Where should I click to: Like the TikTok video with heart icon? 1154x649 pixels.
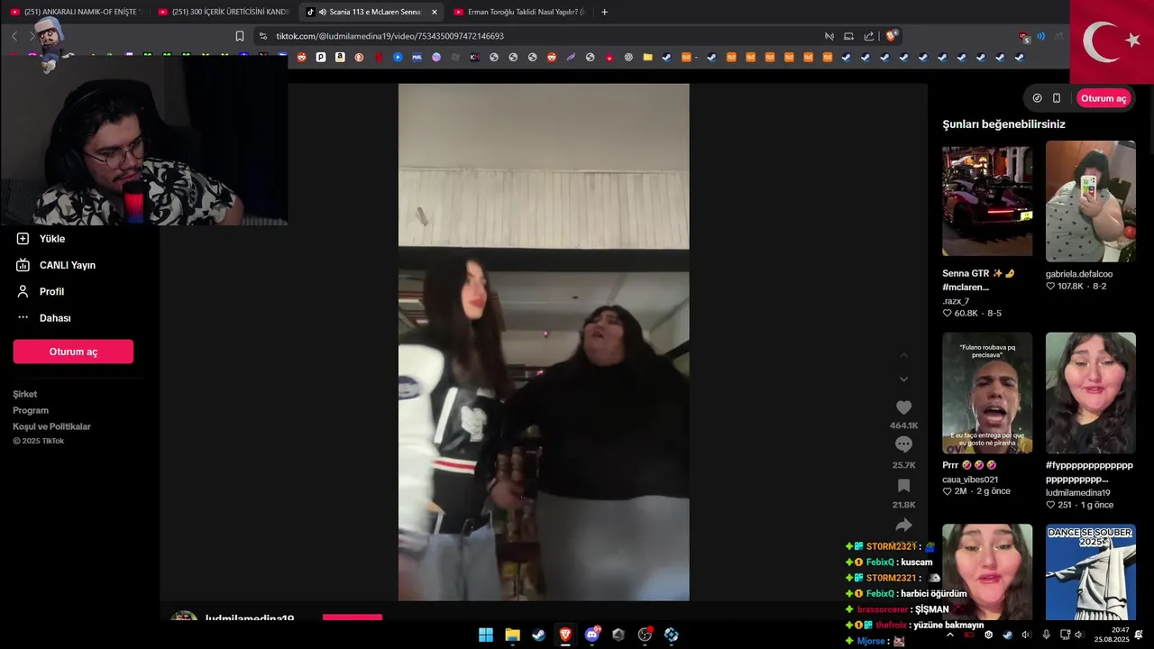click(x=903, y=407)
